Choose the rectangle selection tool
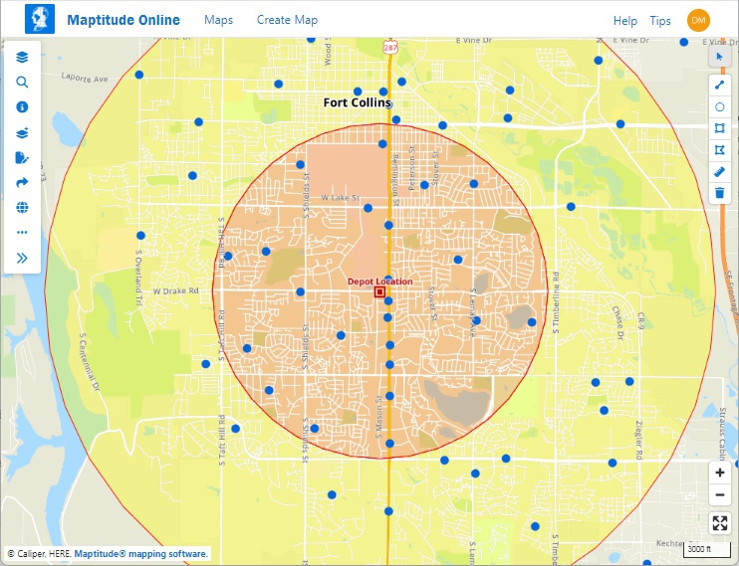The image size is (739, 566). tap(720, 127)
